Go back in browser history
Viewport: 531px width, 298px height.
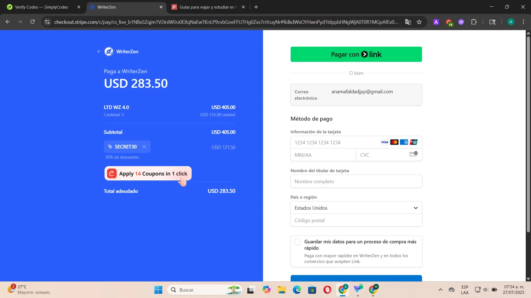8,22
